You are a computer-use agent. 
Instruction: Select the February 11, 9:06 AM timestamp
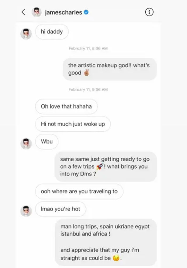(89, 90)
